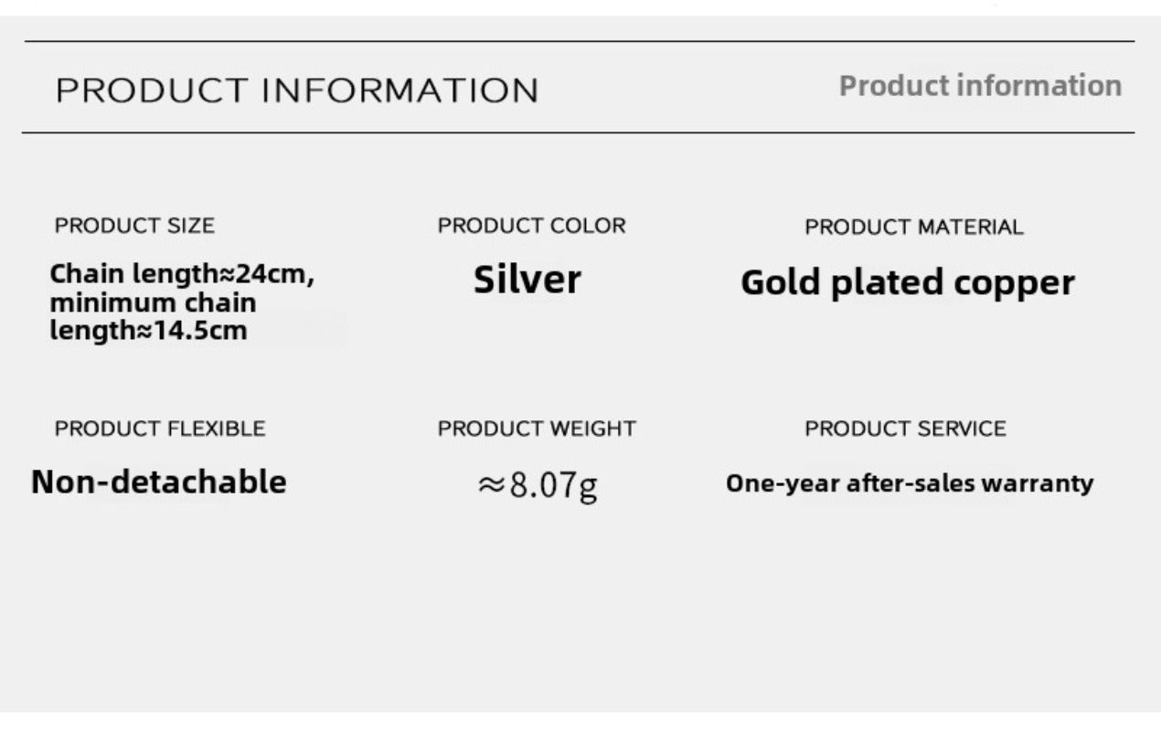This screenshot has width=1161, height=731.
Task: Click the "minimum chain" text line
Action: 153,302
